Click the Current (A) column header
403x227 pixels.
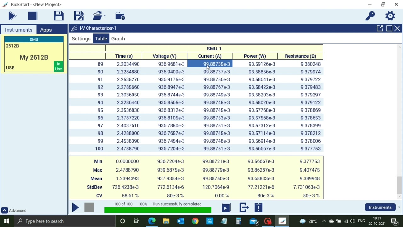[x=210, y=56]
